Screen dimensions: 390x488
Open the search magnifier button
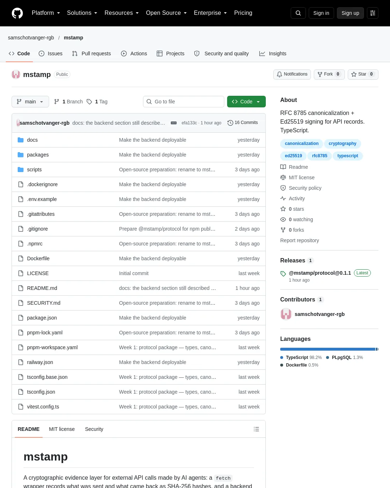coord(298,13)
